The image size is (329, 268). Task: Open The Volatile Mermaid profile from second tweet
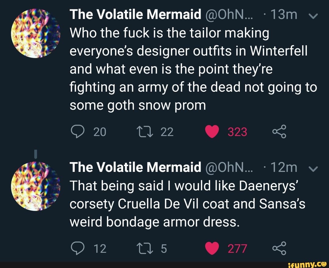pos(136,167)
